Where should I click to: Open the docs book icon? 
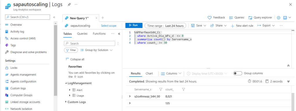tap(285, 18)
